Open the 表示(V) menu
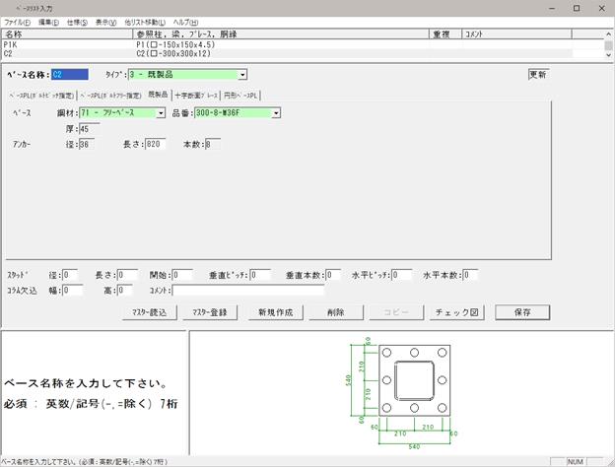This screenshot has width=615, height=467. click(x=105, y=23)
